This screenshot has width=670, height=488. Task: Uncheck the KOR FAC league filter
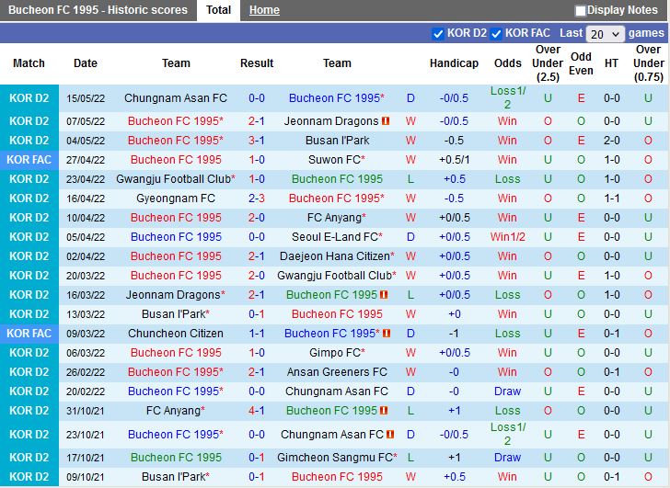pyautogui.click(x=496, y=34)
